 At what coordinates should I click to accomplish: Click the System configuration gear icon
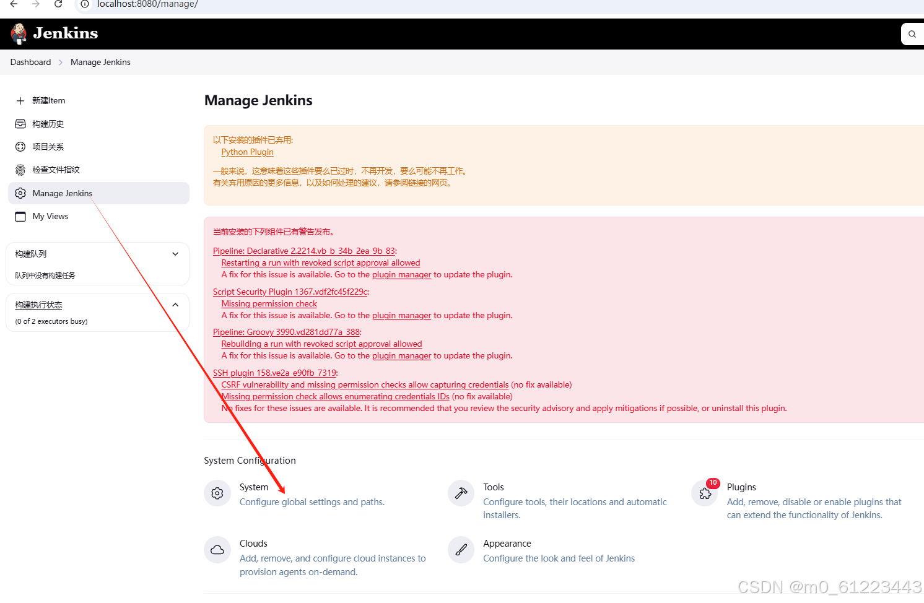click(217, 493)
